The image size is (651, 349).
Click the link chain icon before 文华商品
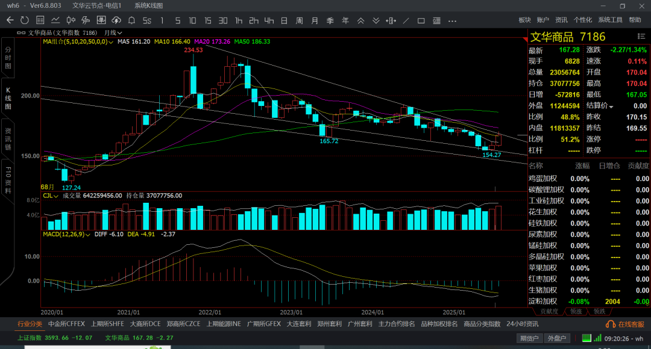[21, 32]
